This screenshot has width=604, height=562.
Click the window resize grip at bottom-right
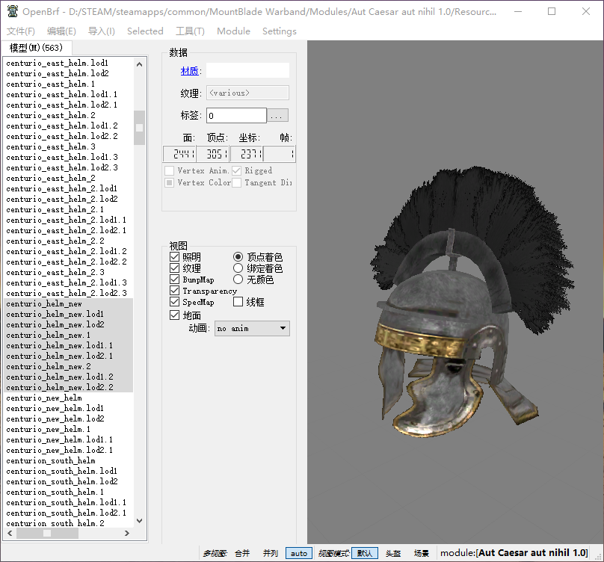tap(598, 556)
